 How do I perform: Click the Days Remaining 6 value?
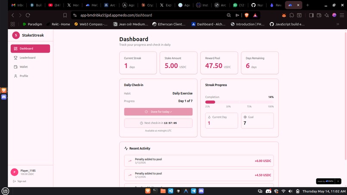click(248, 66)
